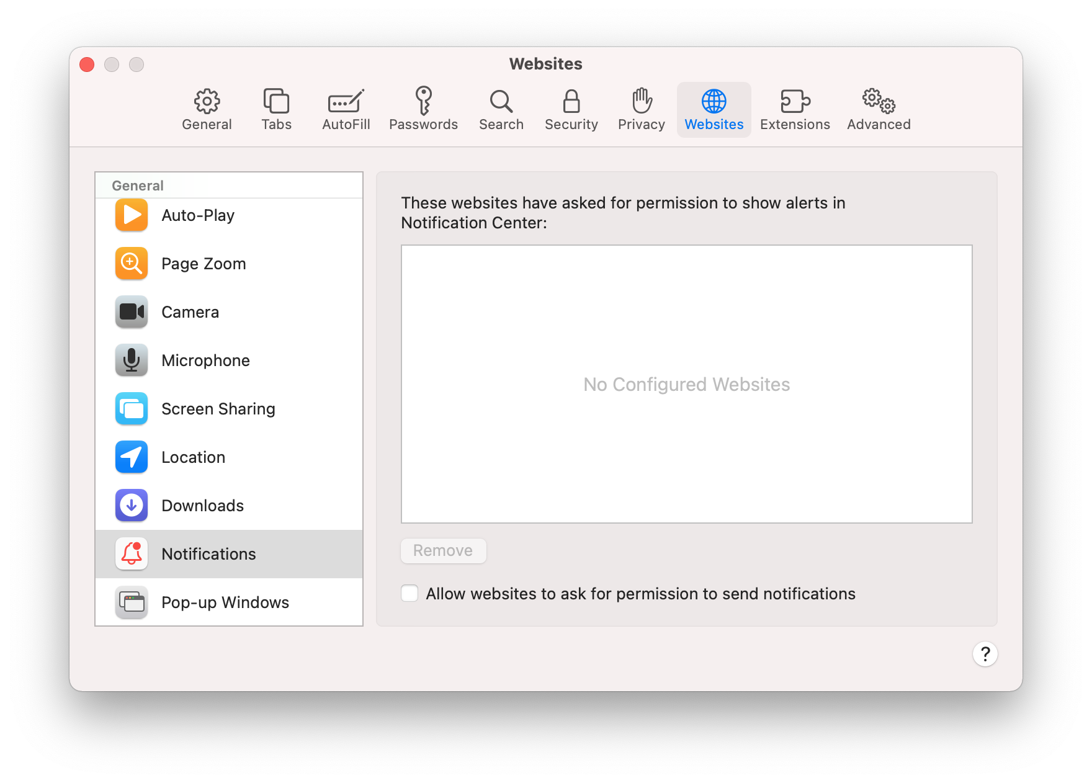Choose the Pop-up Windows label
1092x783 pixels.
[x=225, y=602]
